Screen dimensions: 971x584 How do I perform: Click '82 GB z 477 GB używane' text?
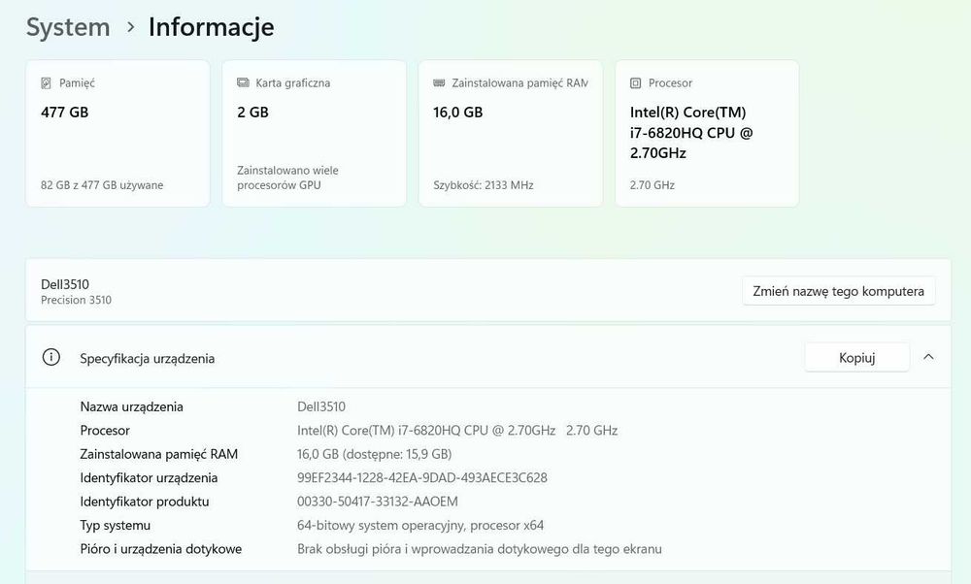click(x=102, y=185)
